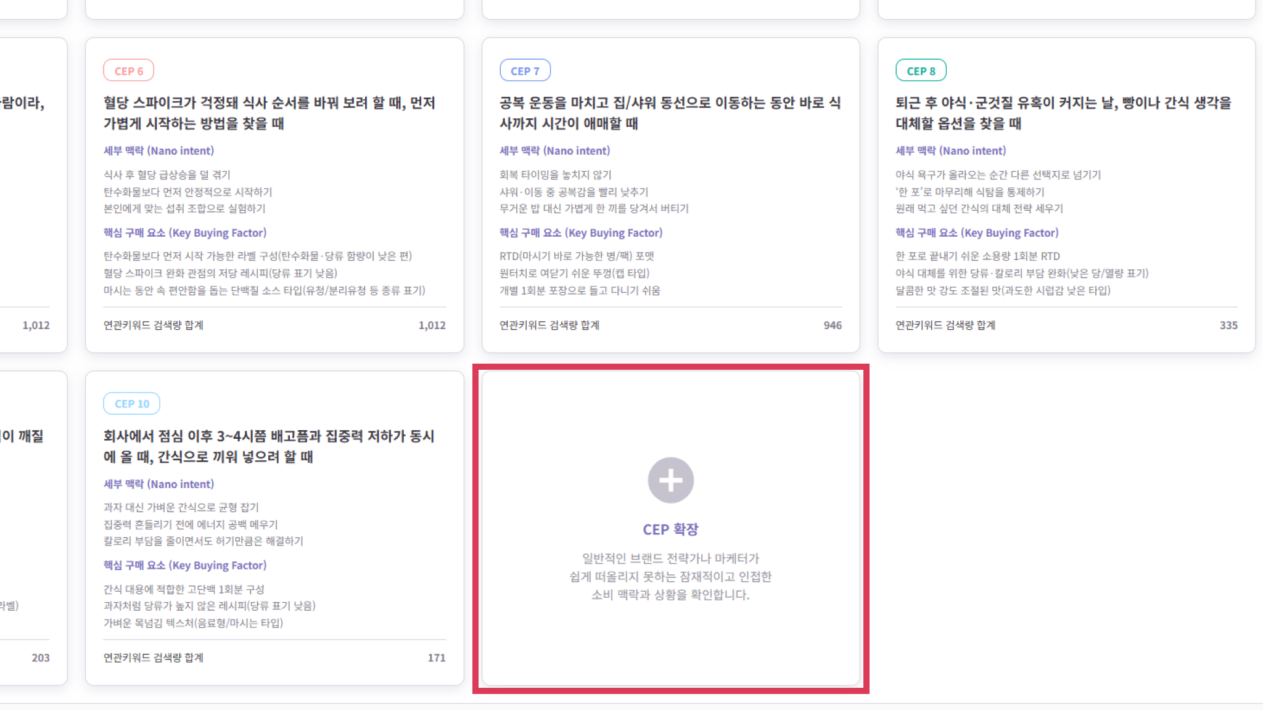This screenshot has width=1263, height=710.
Task: Click the CEP 10 badge
Action: click(x=131, y=404)
